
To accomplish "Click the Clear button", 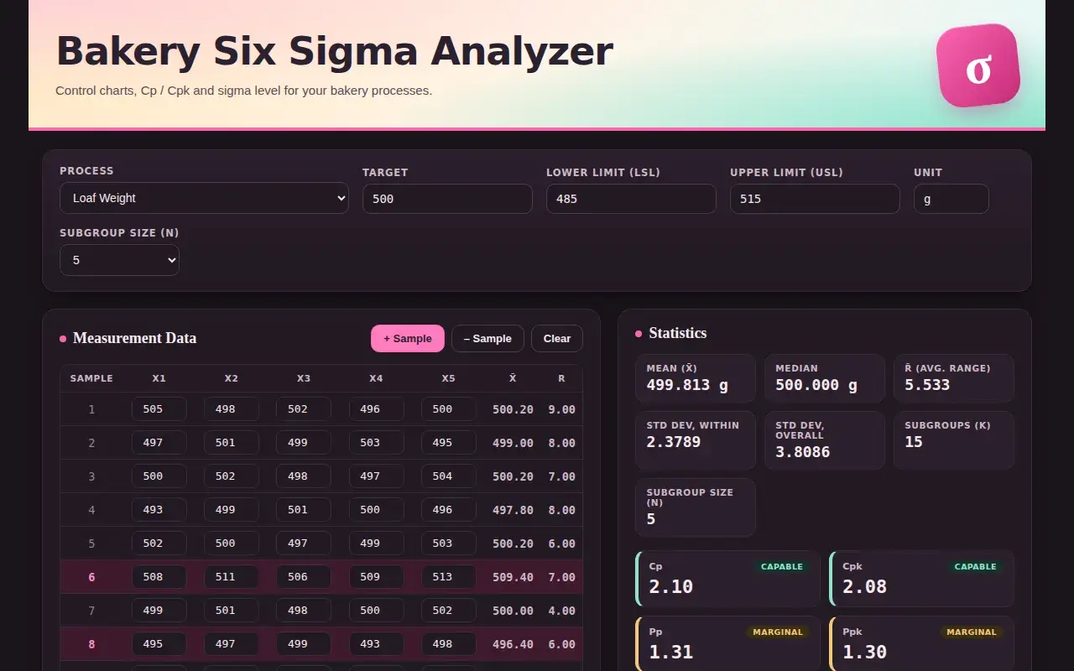I will coord(557,339).
